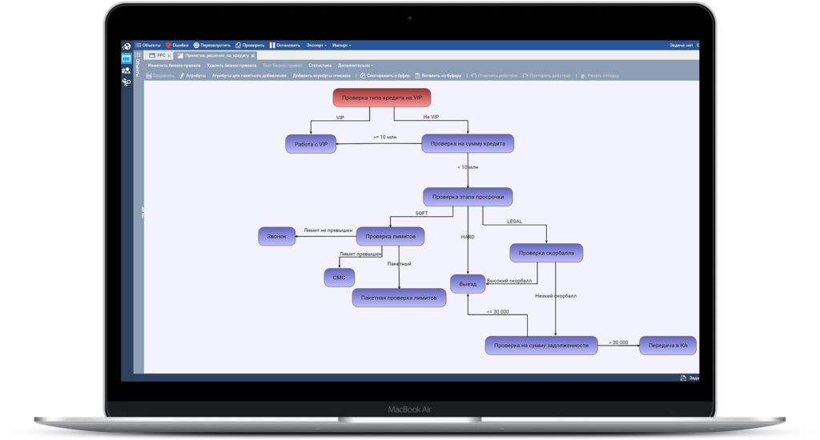Select the Принятие_решения_по_кредиту tab
The image size is (820, 440).
pyautogui.click(x=213, y=55)
